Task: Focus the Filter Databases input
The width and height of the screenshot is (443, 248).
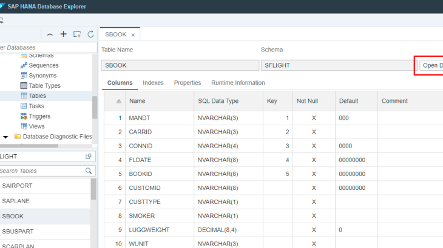Action: (x=49, y=48)
